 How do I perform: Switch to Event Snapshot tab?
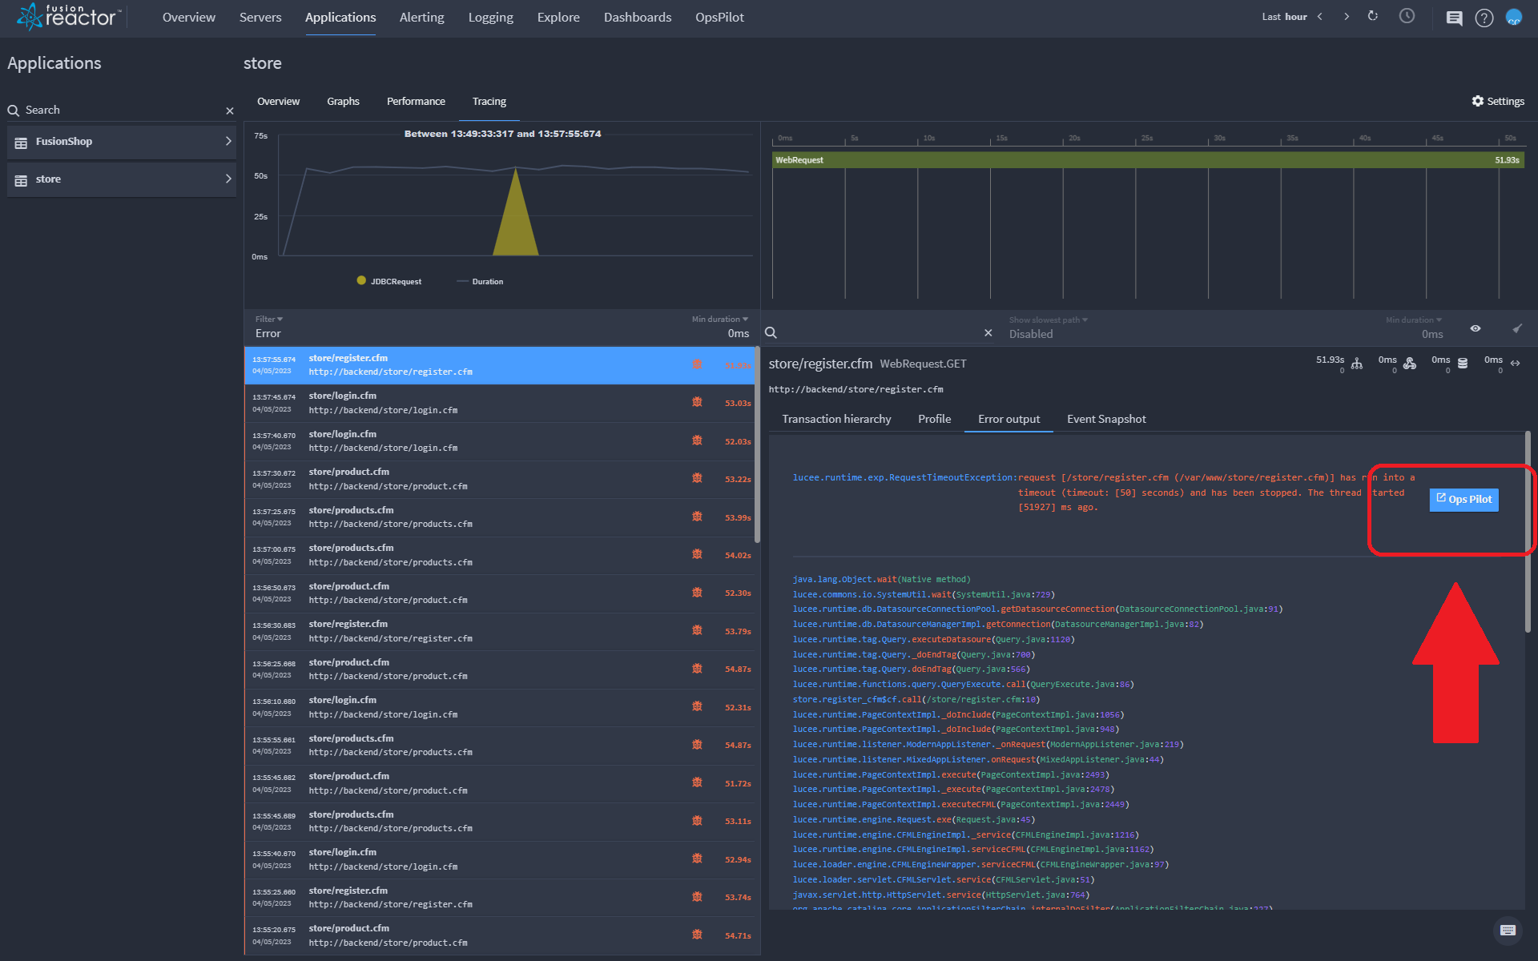click(x=1106, y=419)
